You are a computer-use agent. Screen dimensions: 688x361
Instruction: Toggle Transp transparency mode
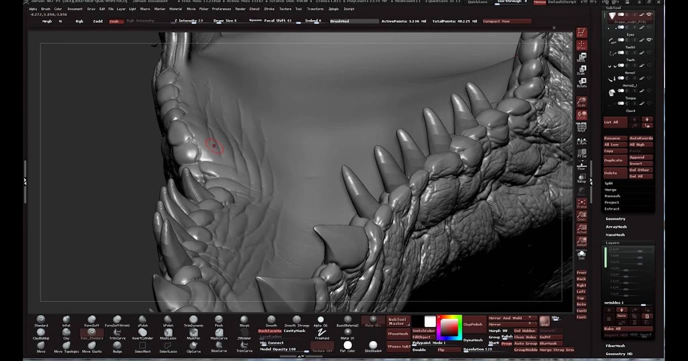click(581, 178)
